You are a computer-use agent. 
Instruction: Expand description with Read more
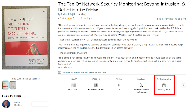(x=65, y=68)
